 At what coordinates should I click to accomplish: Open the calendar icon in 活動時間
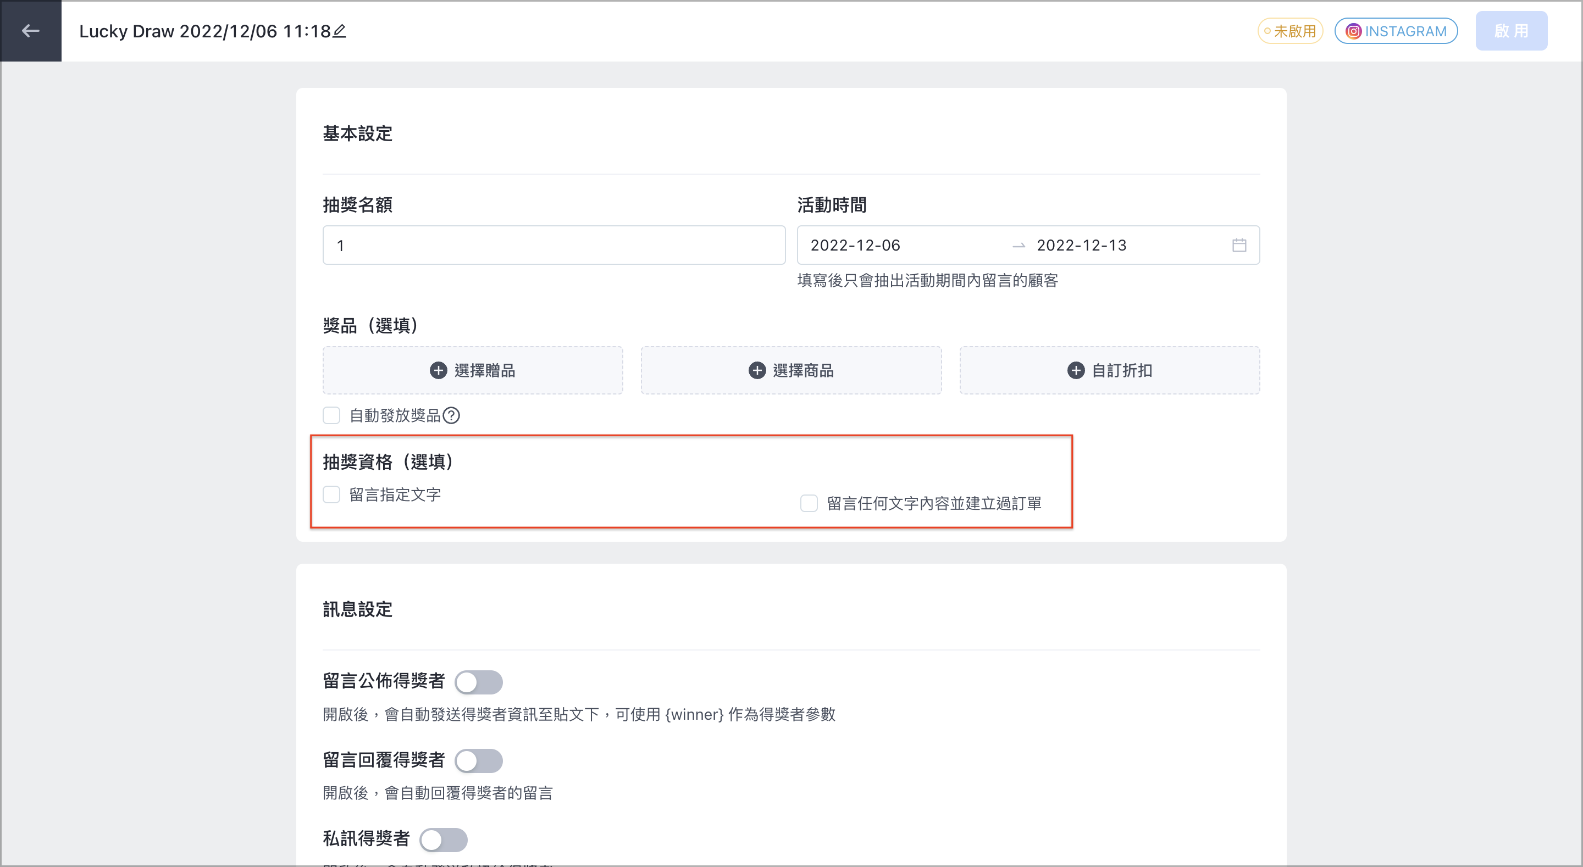click(x=1239, y=245)
